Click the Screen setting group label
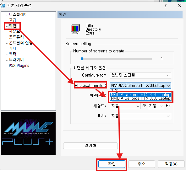The image size is (186, 171). click(x=79, y=44)
